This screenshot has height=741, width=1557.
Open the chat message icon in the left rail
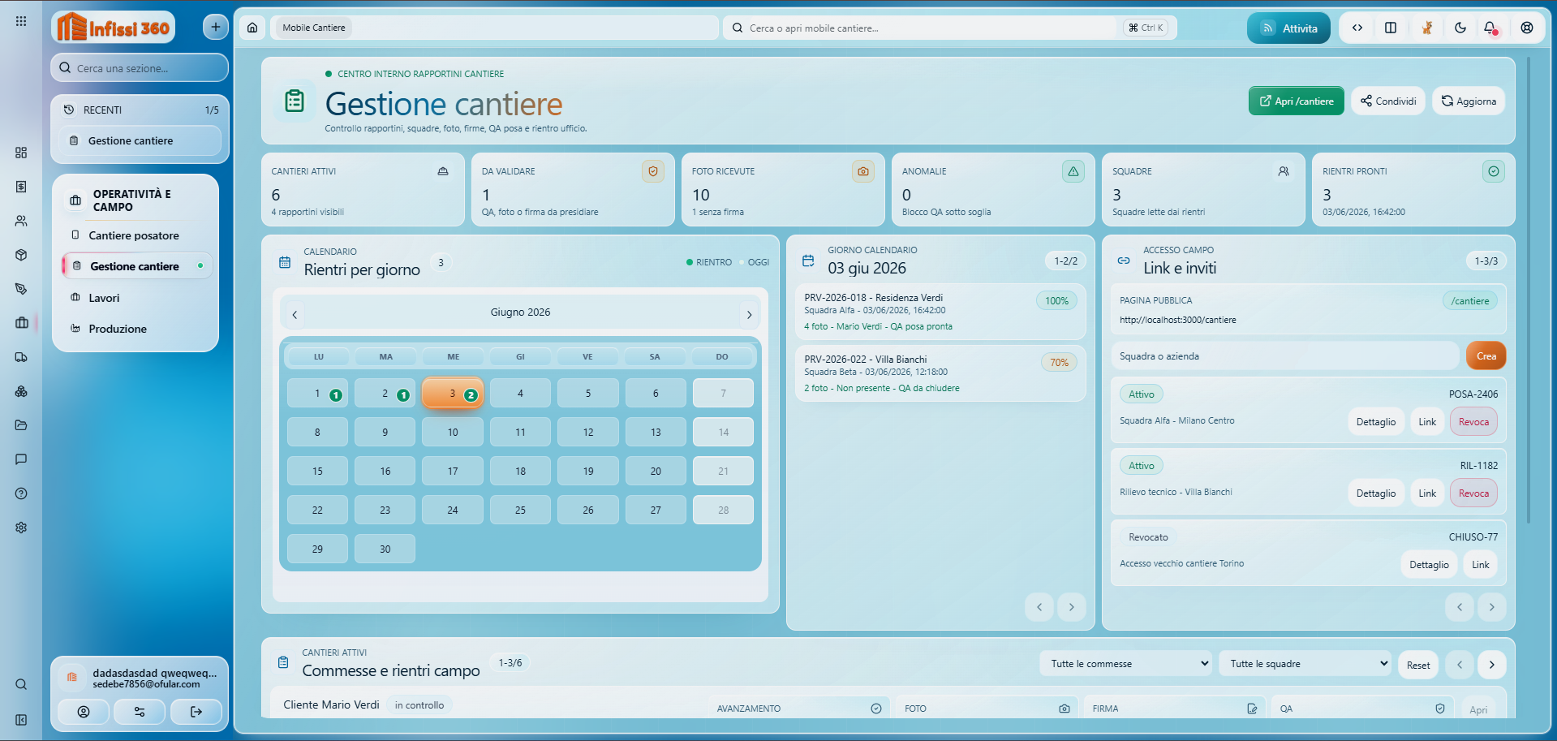tap(21, 459)
